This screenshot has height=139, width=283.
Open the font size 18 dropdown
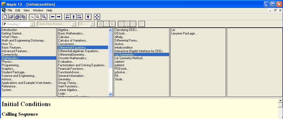click(x=92, y=24)
